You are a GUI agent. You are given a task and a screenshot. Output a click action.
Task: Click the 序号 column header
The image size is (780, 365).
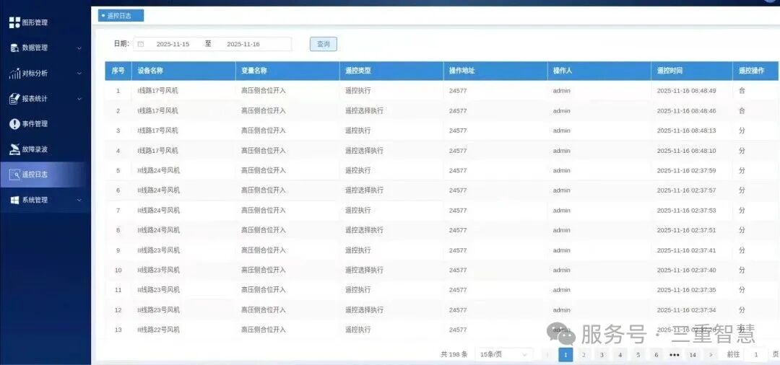click(118, 71)
